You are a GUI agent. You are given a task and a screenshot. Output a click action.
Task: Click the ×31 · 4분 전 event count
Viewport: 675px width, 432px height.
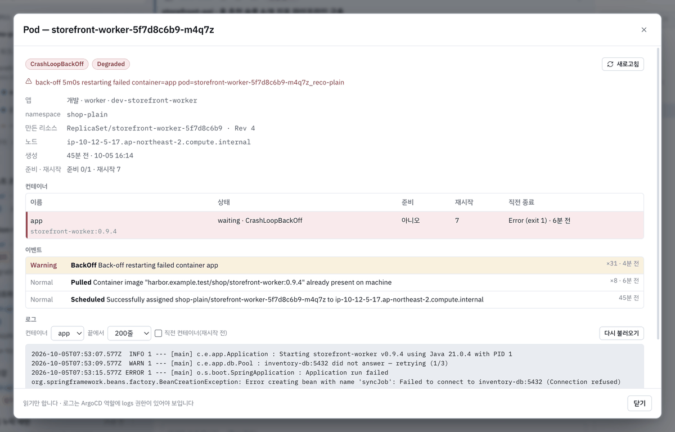pyautogui.click(x=623, y=264)
